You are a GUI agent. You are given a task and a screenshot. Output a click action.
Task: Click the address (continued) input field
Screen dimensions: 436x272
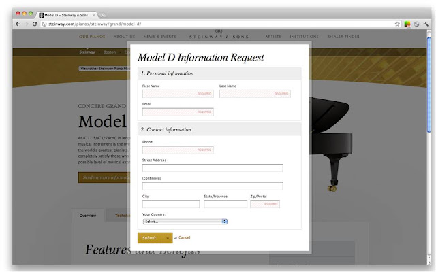[213, 186]
